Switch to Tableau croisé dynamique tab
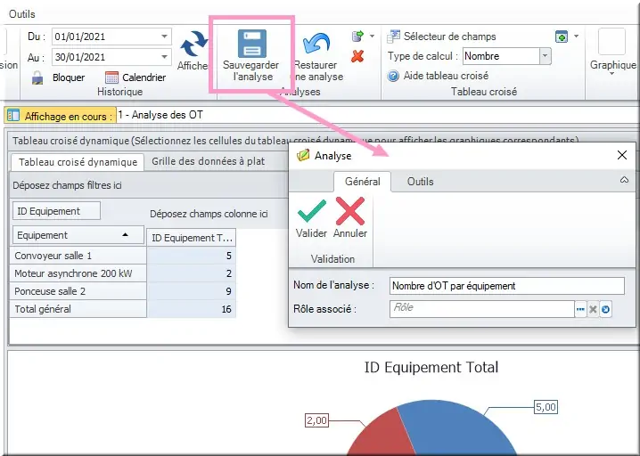Screen dimensions: 640x456 click(x=78, y=162)
